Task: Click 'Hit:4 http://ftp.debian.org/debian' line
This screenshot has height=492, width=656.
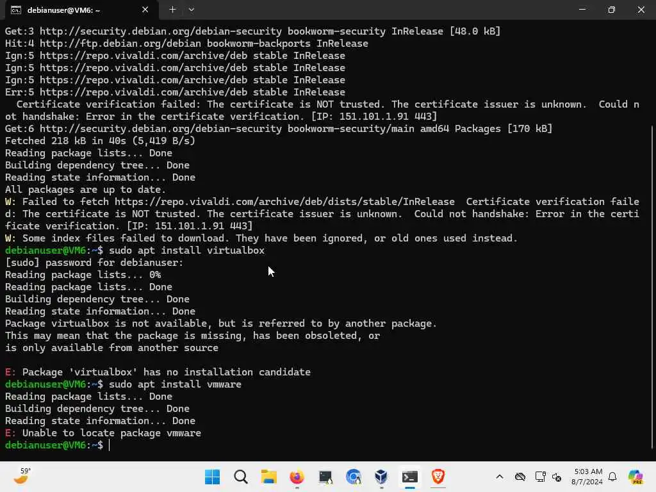Action: (186, 43)
